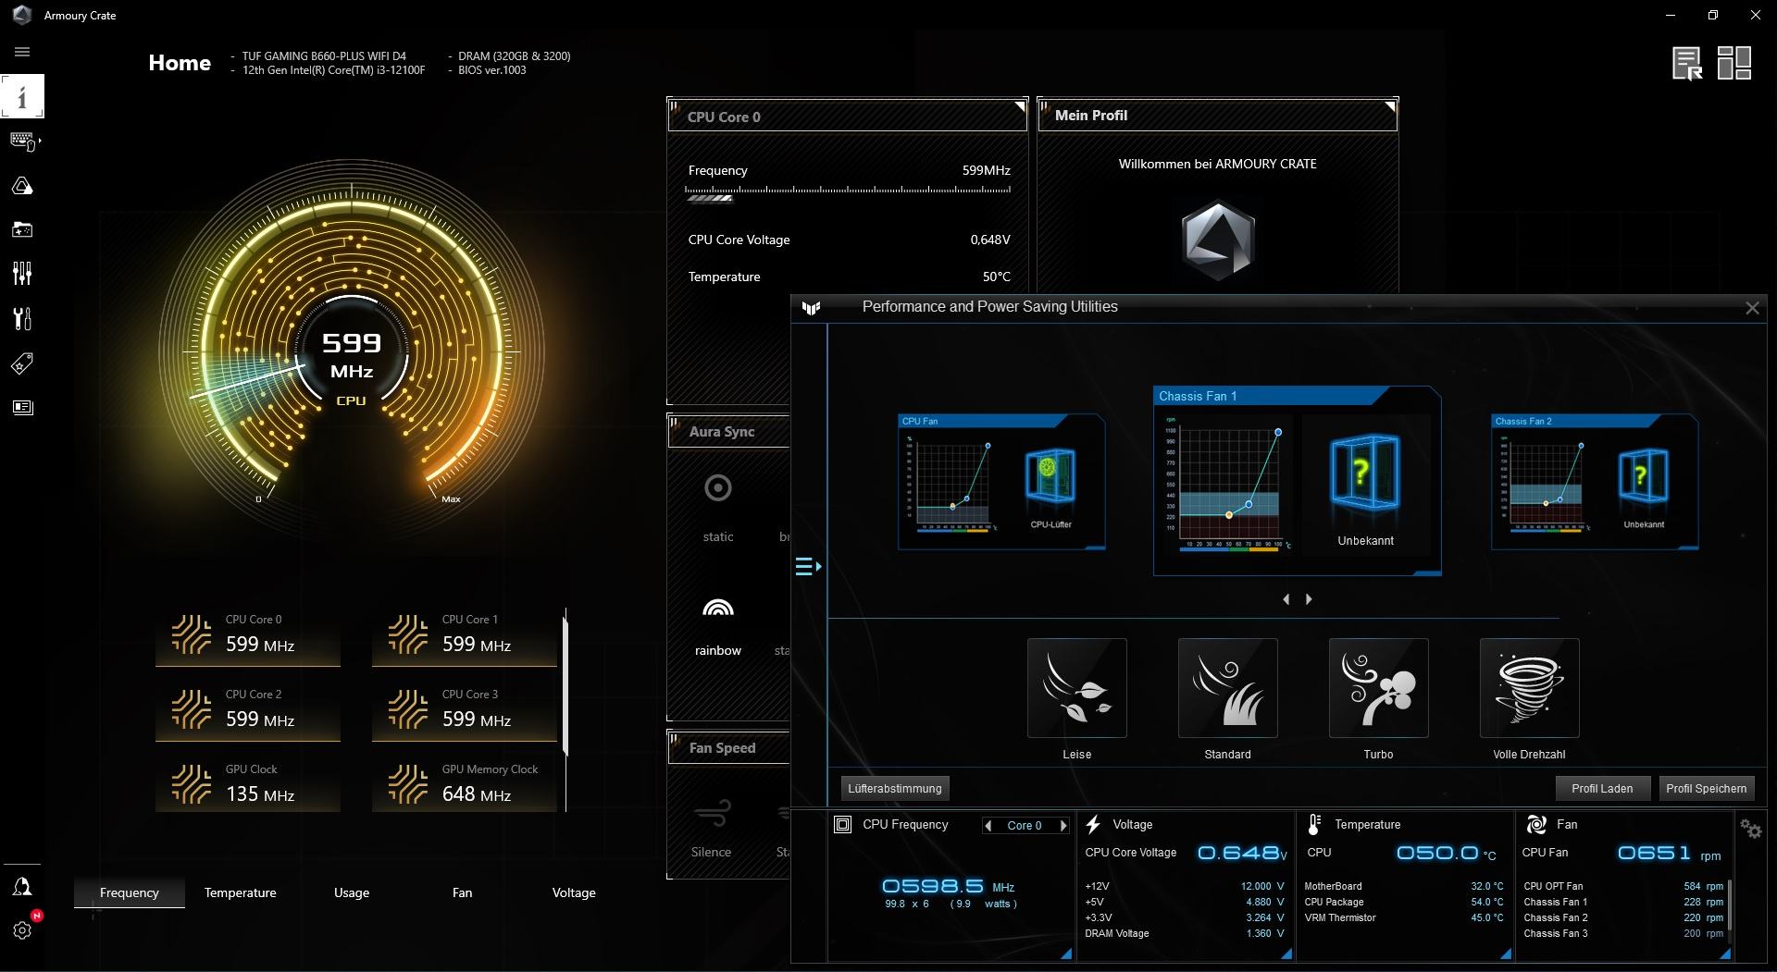Select the CPU Core 0 frequency tile
The image size is (1777, 972).
click(x=248, y=636)
